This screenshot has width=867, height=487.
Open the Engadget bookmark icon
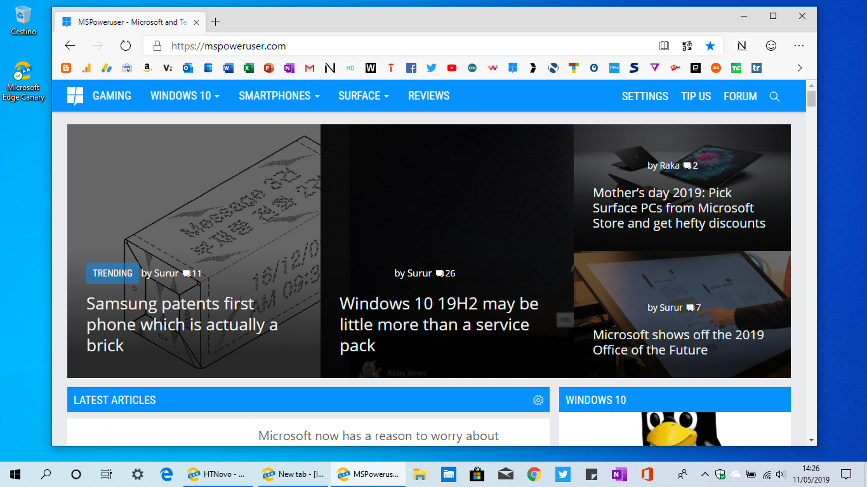point(696,68)
